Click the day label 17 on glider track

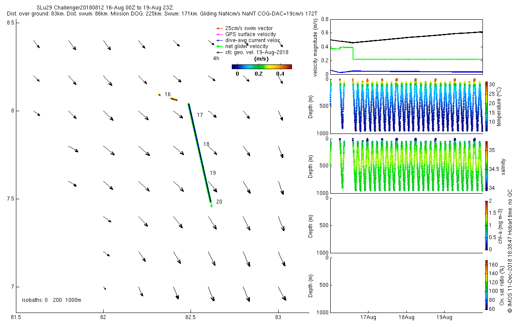tap(200, 115)
